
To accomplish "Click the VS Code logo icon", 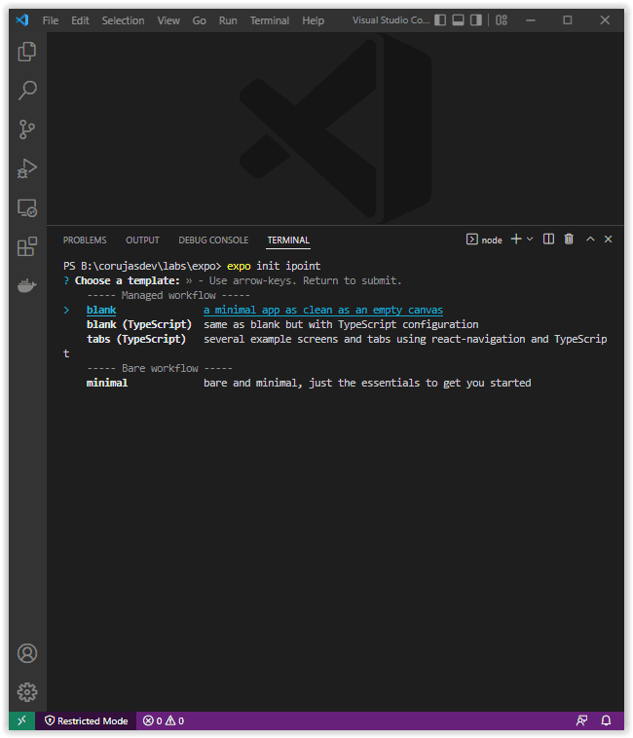I will (x=22, y=20).
